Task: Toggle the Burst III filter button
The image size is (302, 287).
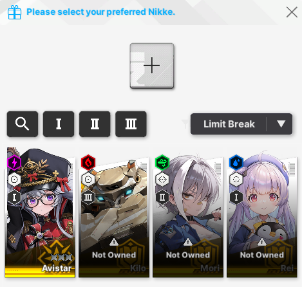Action: [131, 124]
